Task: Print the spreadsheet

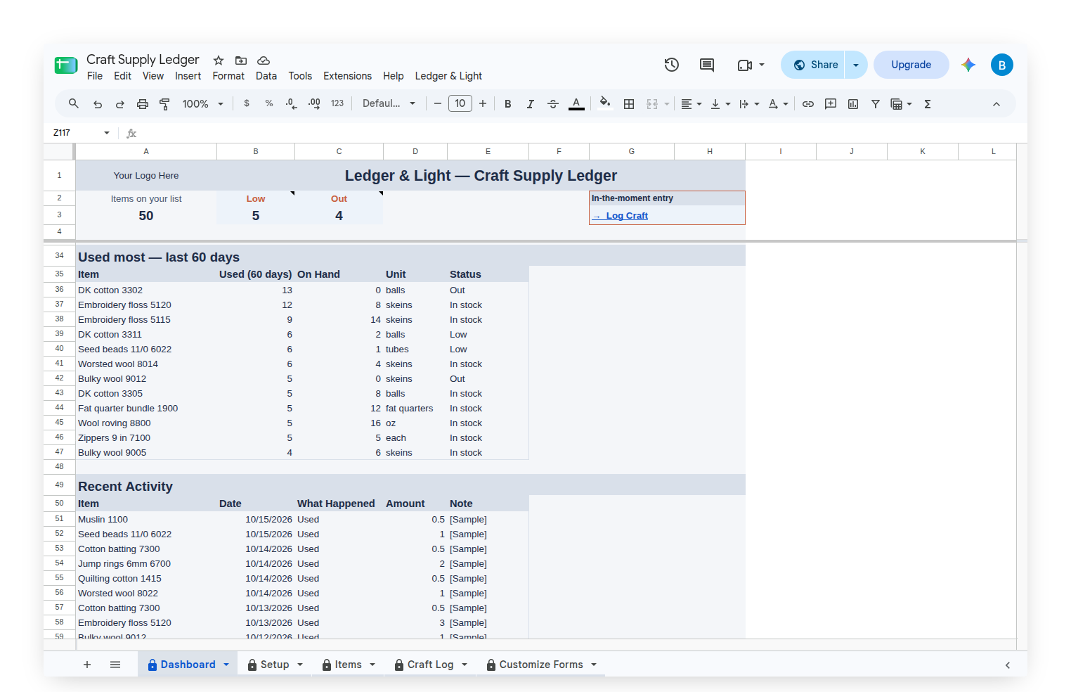Action: point(143,104)
